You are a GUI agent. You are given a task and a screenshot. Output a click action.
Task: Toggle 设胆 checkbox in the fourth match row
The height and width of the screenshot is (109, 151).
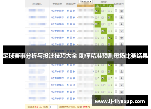[116, 31]
